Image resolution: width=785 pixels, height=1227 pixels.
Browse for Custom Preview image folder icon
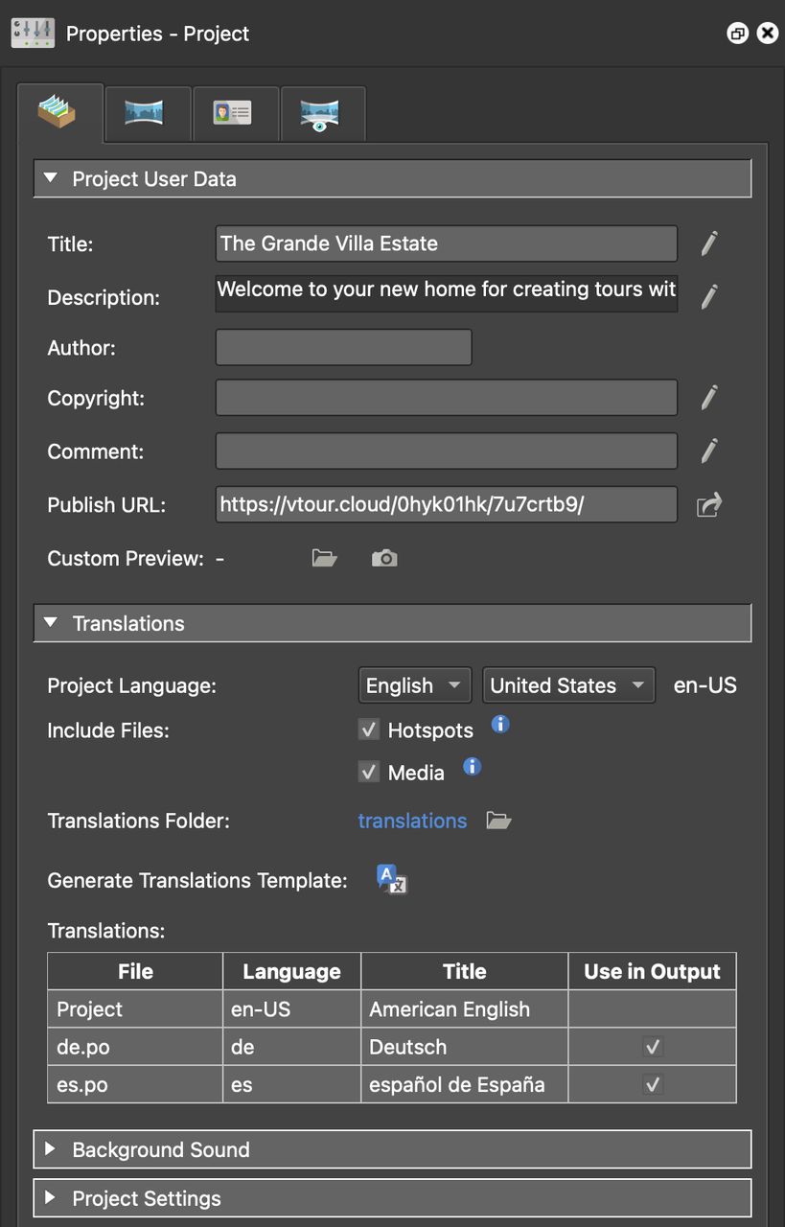[x=325, y=558]
